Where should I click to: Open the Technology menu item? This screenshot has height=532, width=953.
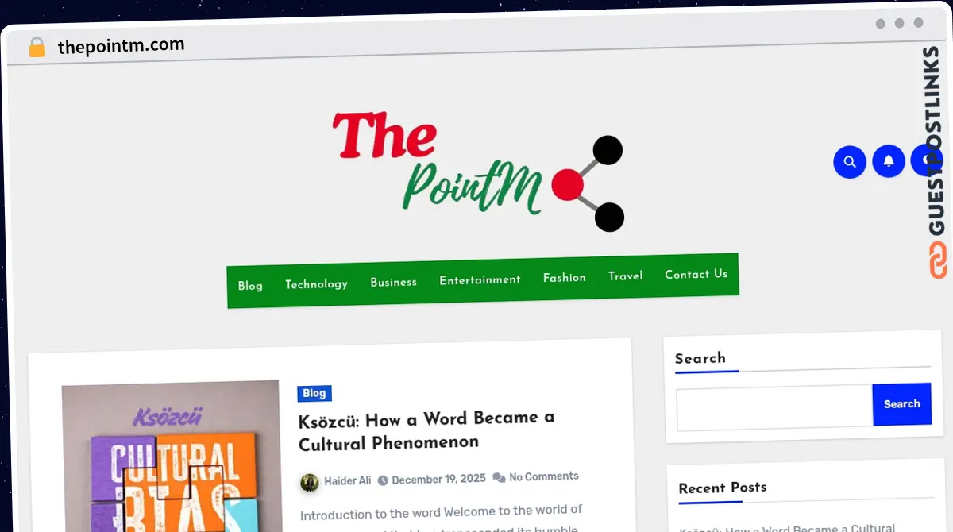[x=316, y=283]
